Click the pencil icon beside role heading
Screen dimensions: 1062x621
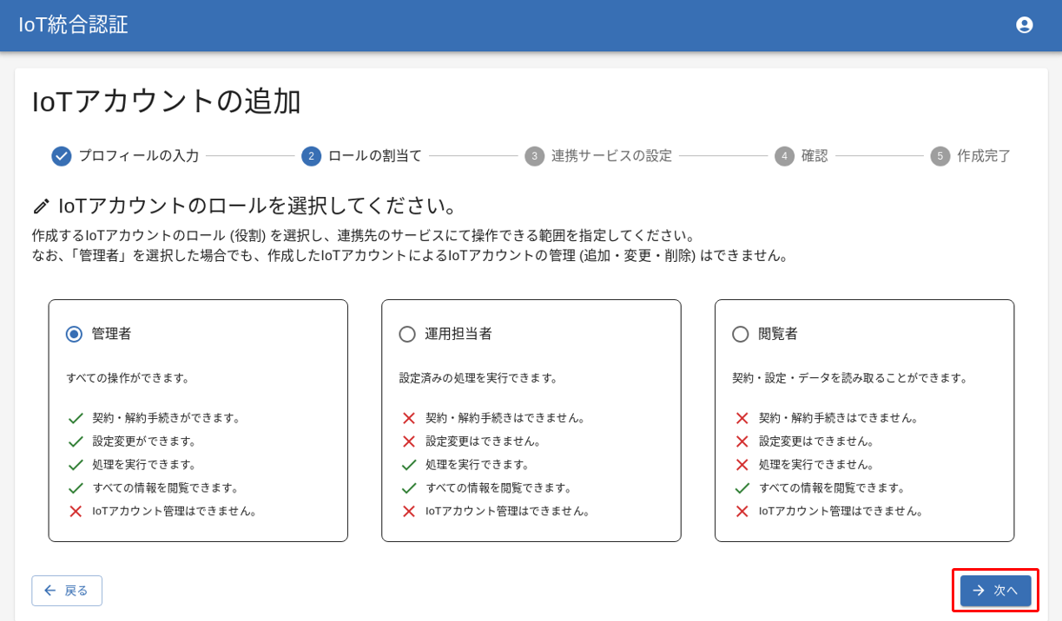(41, 206)
